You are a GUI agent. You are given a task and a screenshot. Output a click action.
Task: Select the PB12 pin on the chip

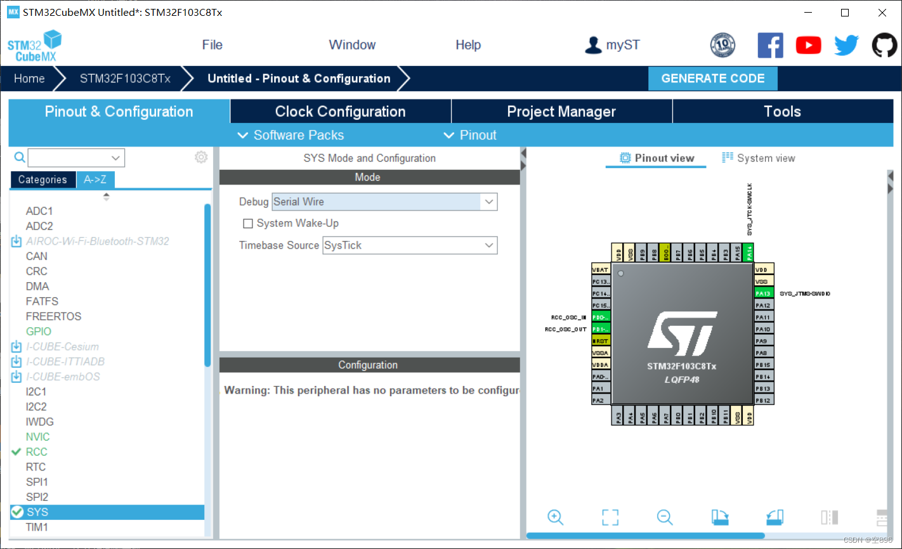click(764, 401)
